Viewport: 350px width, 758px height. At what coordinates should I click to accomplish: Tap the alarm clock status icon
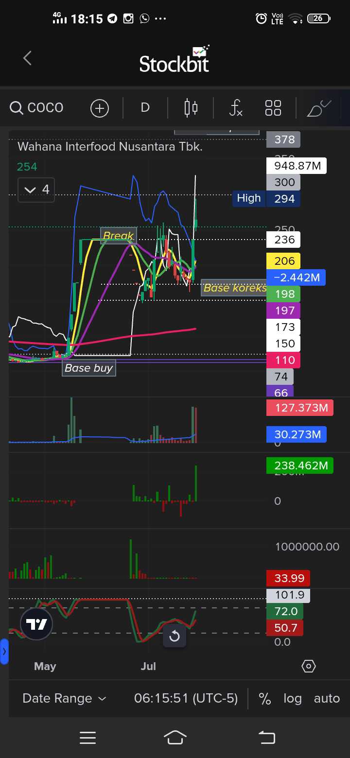tap(262, 19)
